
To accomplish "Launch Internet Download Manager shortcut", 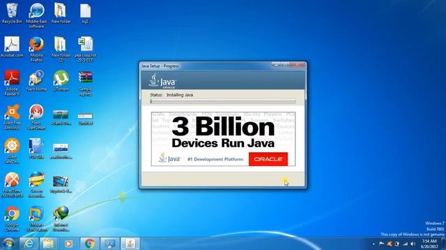I will coord(61,219).
